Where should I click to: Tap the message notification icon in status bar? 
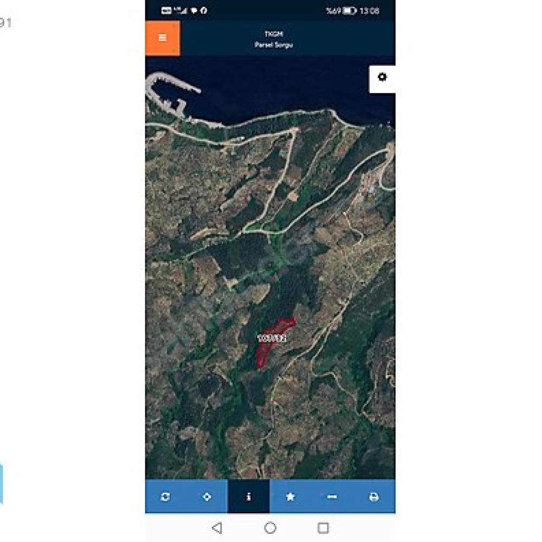click(194, 11)
